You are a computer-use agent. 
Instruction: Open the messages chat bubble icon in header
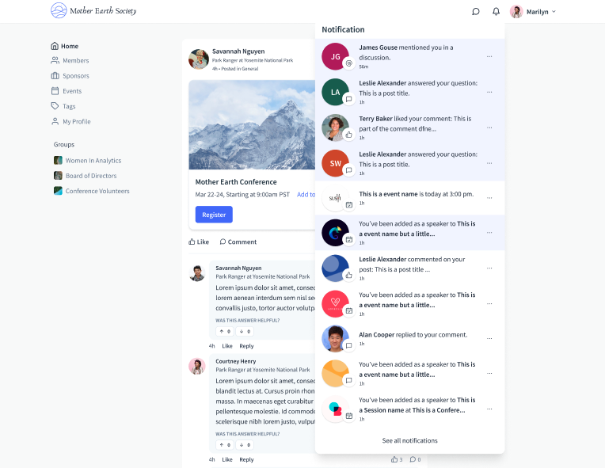coord(476,12)
